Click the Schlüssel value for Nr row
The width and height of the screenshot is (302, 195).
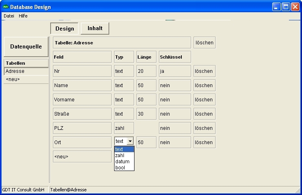175,71
